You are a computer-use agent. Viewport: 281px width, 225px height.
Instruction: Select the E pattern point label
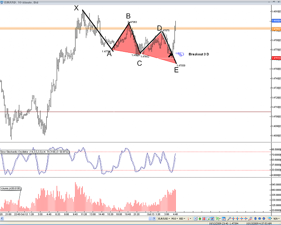[176, 70]
